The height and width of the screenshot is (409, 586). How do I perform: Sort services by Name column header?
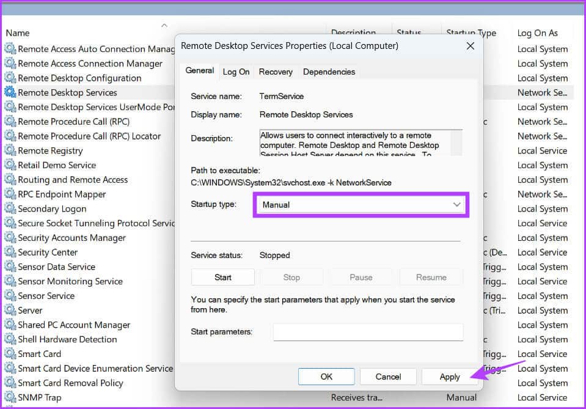[x=18, y=33]
